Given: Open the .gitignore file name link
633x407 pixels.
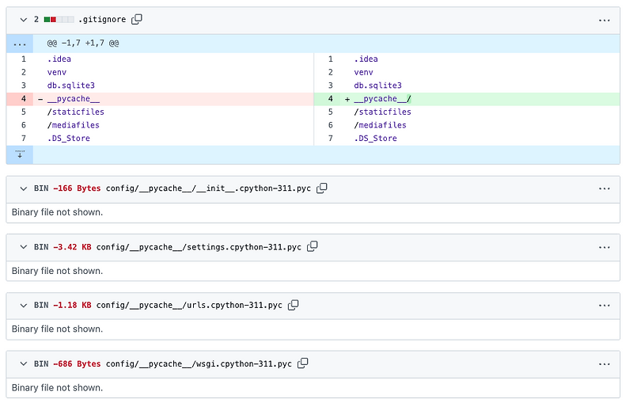Looking at the screenshot, I should (x=102, y=20).
